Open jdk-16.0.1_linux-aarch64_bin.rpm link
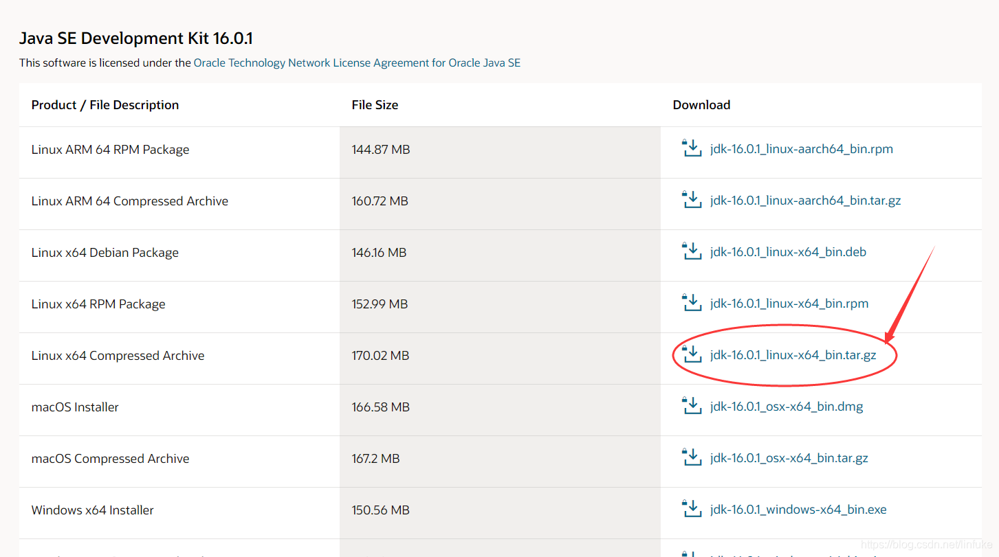 tap(802, 149)
